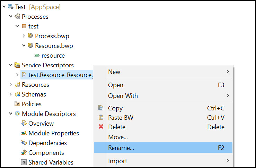The width and height of the screenshot is (256, 168).
Task: Click the red Delete X icon
Action: click(101, 126)
